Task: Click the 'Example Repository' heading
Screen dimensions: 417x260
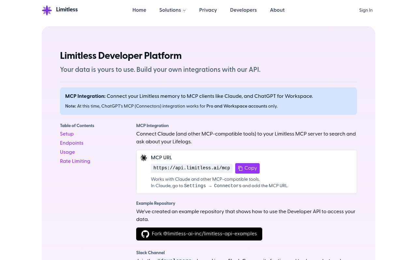Action: 156,203
